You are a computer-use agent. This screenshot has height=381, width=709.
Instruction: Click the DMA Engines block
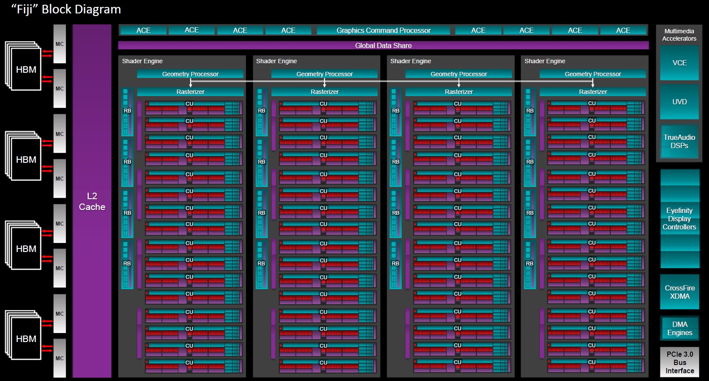point(680,328)
